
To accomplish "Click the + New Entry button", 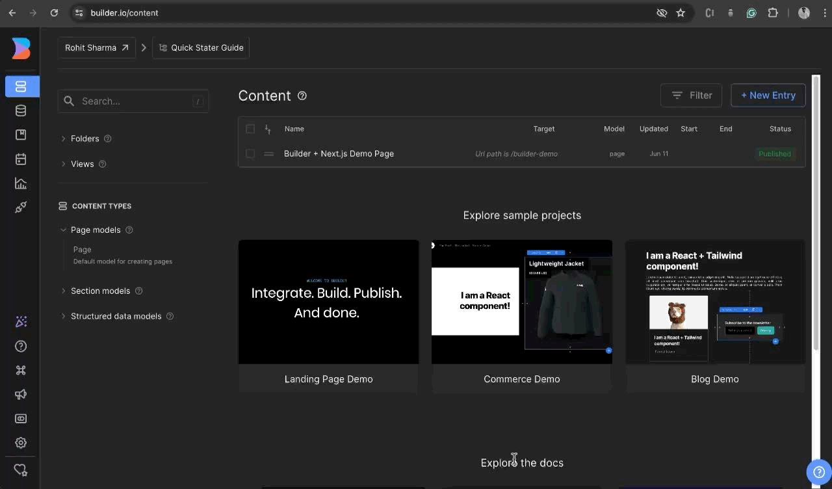I will click(768, 95).
